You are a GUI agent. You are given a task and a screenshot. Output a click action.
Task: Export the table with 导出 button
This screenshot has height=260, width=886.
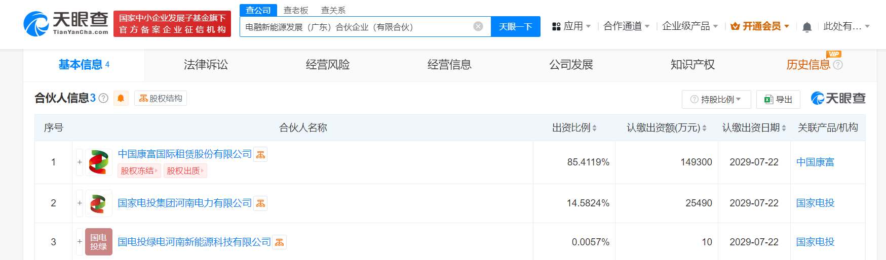click(x=778, y=99)
